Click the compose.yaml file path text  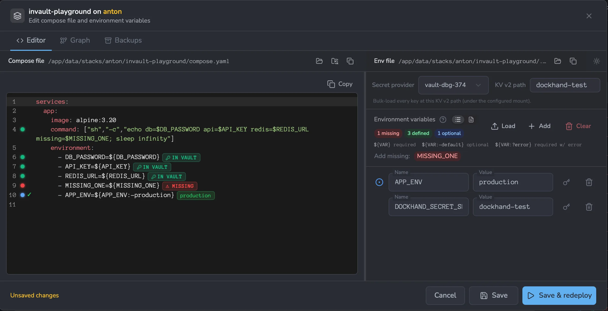click(x=139, y=61)
